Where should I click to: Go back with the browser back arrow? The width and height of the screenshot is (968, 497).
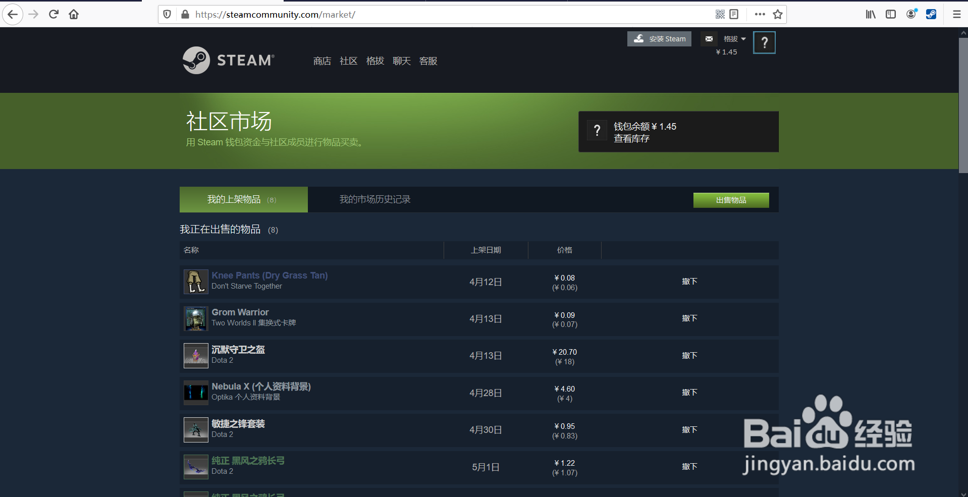(13, 14)
